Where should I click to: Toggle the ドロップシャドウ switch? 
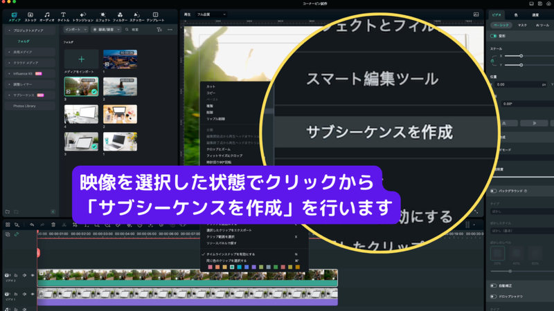tap(494, 296)
